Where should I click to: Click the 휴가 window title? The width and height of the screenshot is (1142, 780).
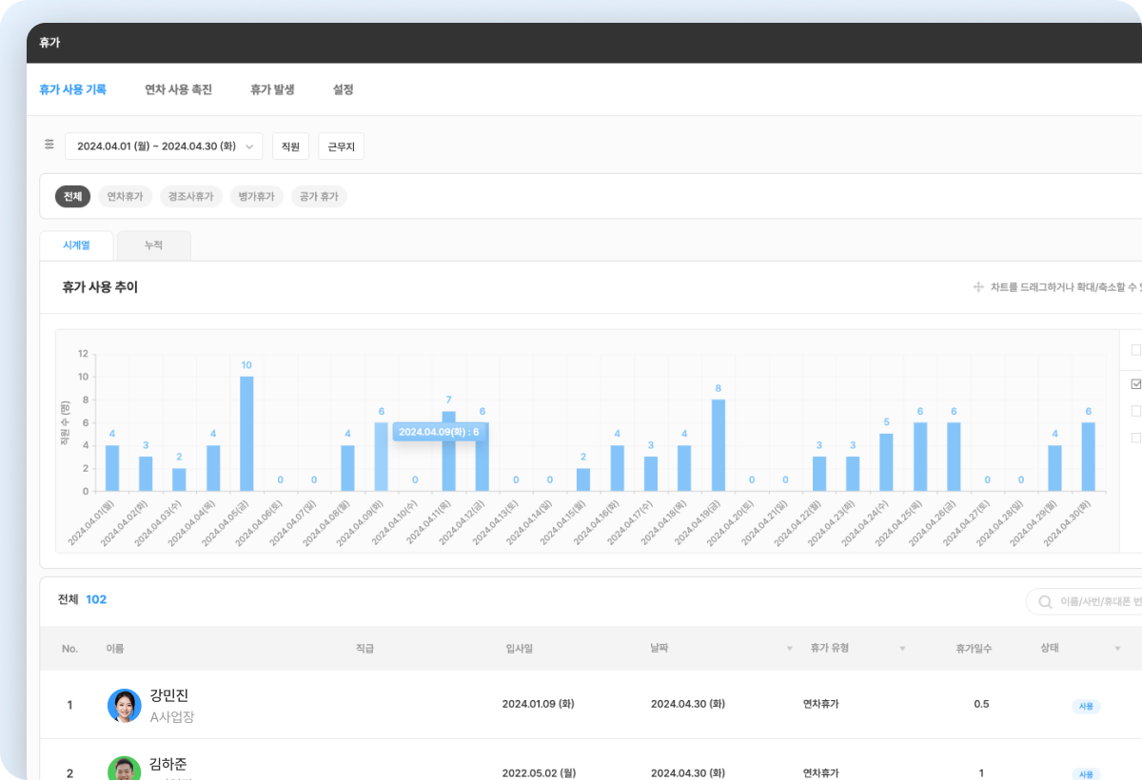49,43
